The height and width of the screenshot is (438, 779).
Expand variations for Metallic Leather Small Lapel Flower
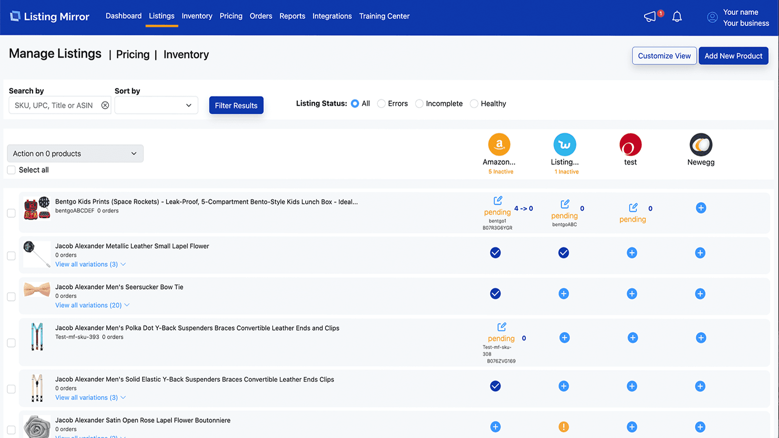[x=91, y=264]
